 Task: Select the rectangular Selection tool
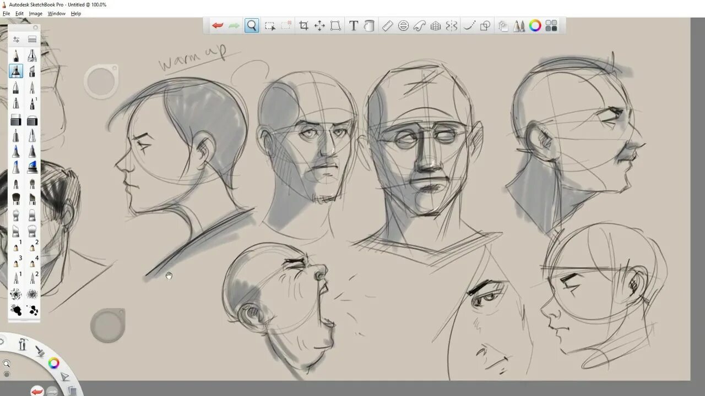[270, 26]
